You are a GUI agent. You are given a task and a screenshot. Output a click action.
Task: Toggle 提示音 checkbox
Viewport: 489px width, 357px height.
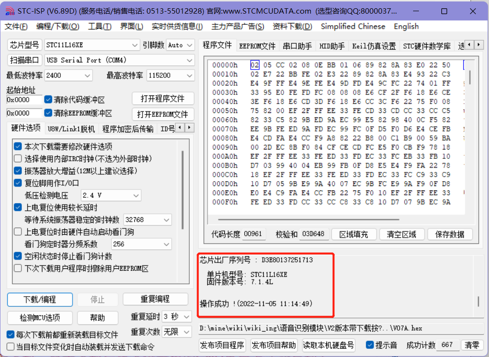click(370, 345)
